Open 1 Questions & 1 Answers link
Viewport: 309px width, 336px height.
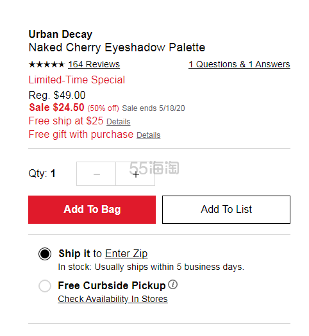click(x=239, y=64)
